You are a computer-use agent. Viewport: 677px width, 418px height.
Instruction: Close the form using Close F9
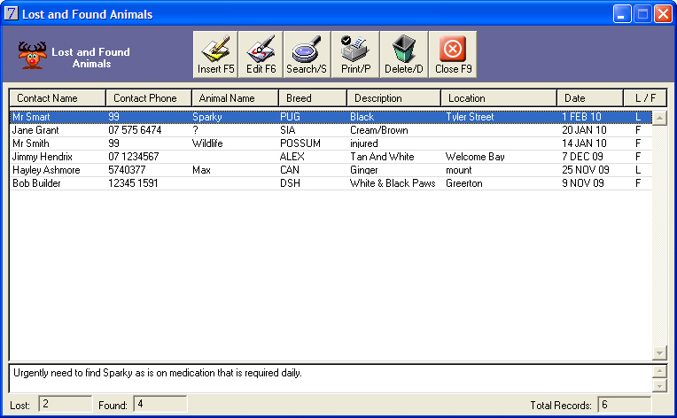(453, 54)
